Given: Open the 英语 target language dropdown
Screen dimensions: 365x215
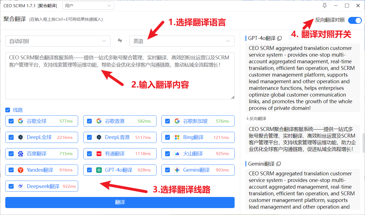Looking at the screenshot, I should click(182, 41).
